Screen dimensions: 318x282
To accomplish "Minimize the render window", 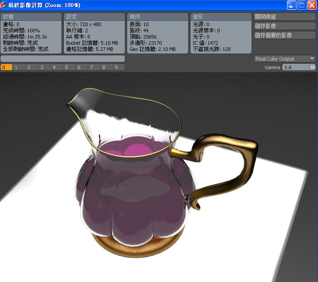I will pyautogui.click(x=291, y=5).
